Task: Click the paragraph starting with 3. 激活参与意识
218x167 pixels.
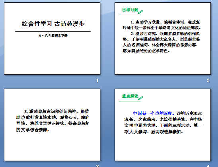Action: [x=53, y=120]
